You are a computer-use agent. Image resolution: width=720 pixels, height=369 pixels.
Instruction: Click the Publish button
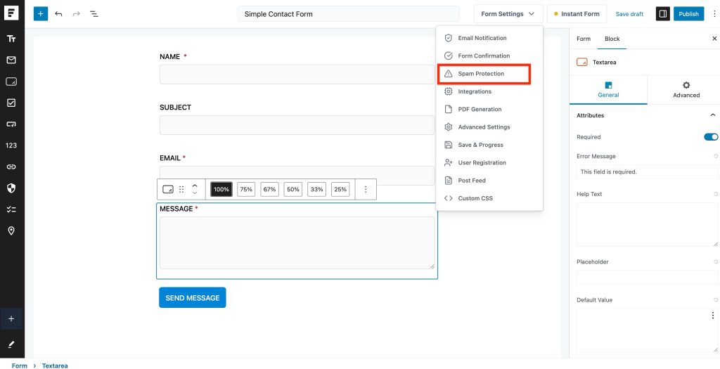click(688, 14)
